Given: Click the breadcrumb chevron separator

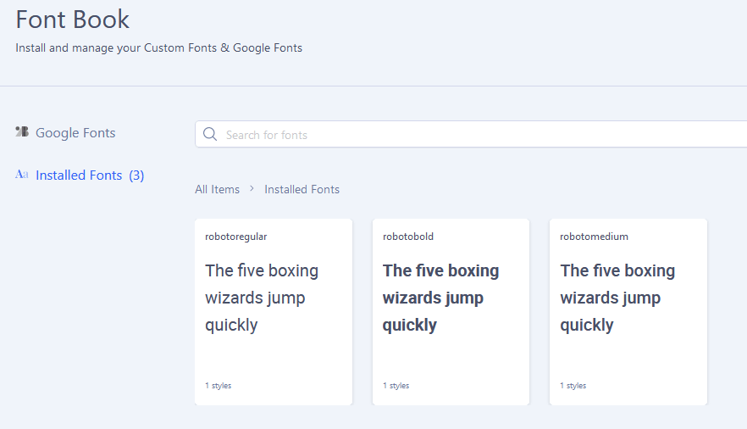Looking at the screenshot, I should click(x=252, y=189).
